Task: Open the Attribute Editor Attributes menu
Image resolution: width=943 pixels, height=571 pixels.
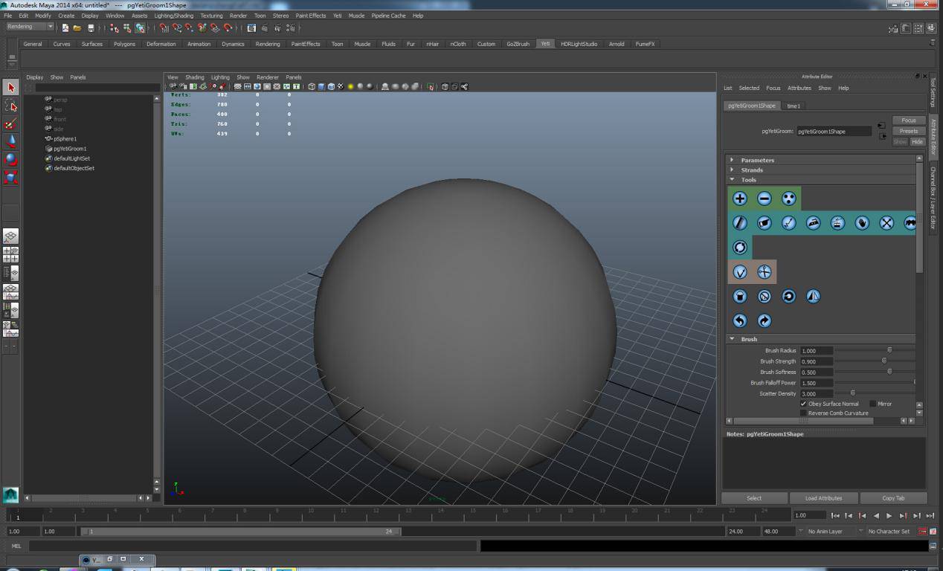Action: tap(799, 88)
